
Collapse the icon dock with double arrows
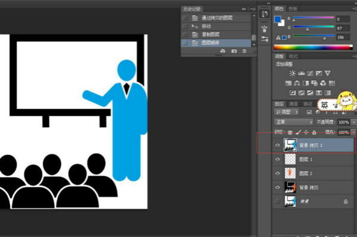pos(268,3)
